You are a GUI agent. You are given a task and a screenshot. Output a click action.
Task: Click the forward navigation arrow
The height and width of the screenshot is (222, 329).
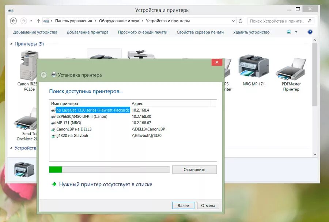pyautogui.click(x=24, y=21)
